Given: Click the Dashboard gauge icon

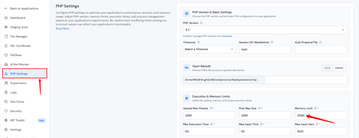Looking at the screenshot, I should point(6,18).
